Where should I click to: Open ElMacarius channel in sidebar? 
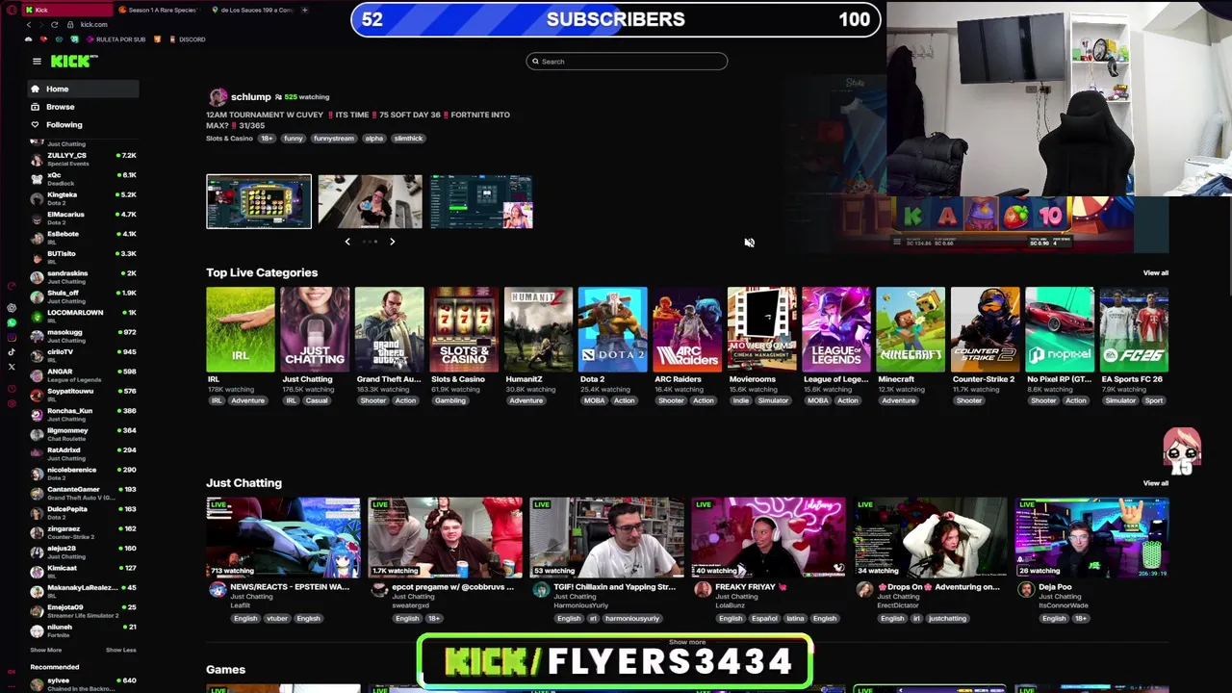pos(83,218)
